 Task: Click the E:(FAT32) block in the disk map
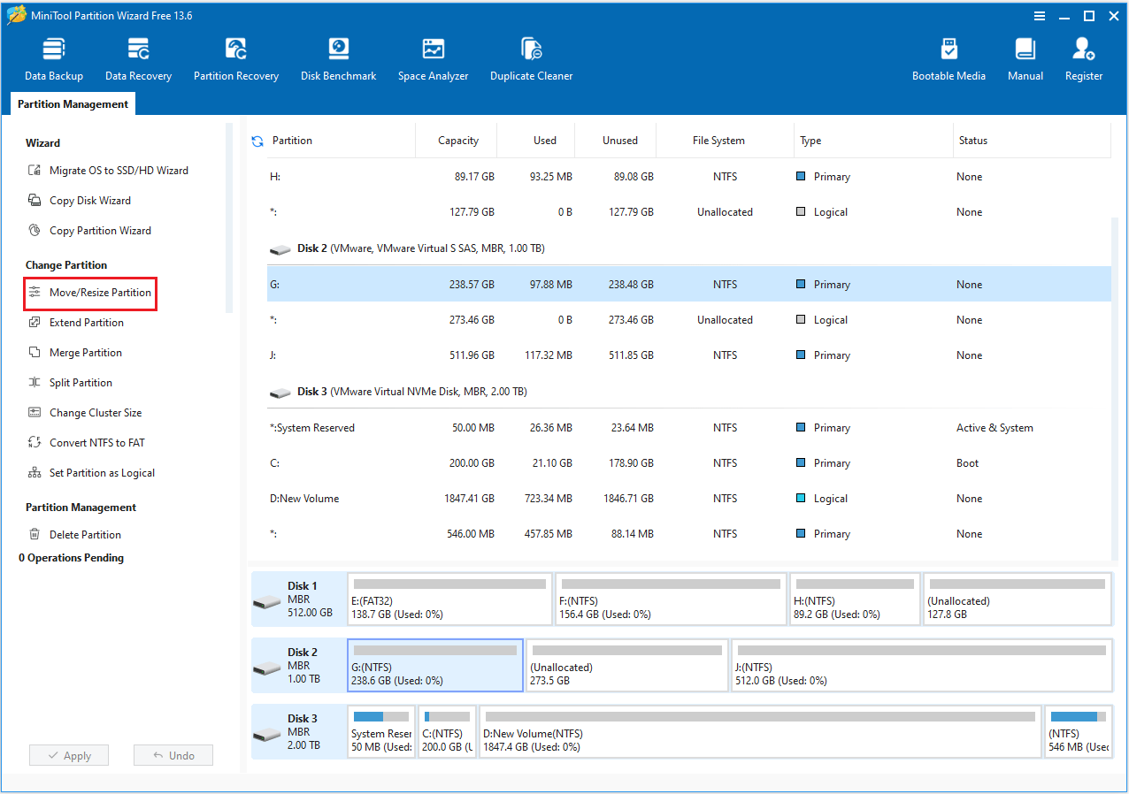pyautogui.click(x=449, y=599)
